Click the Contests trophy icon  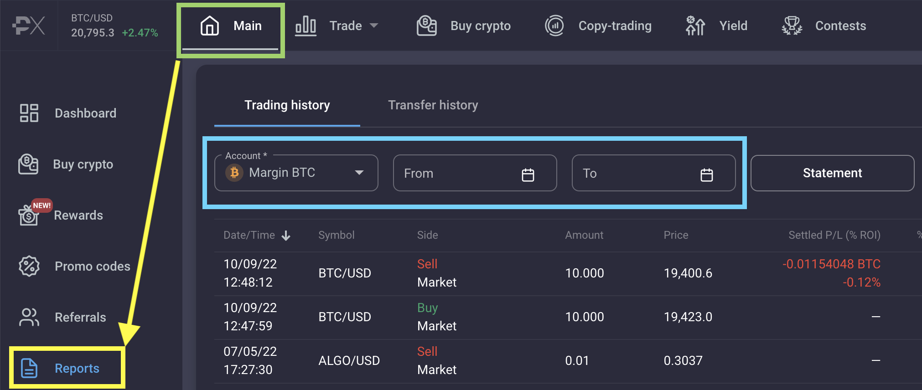point(792,26)
